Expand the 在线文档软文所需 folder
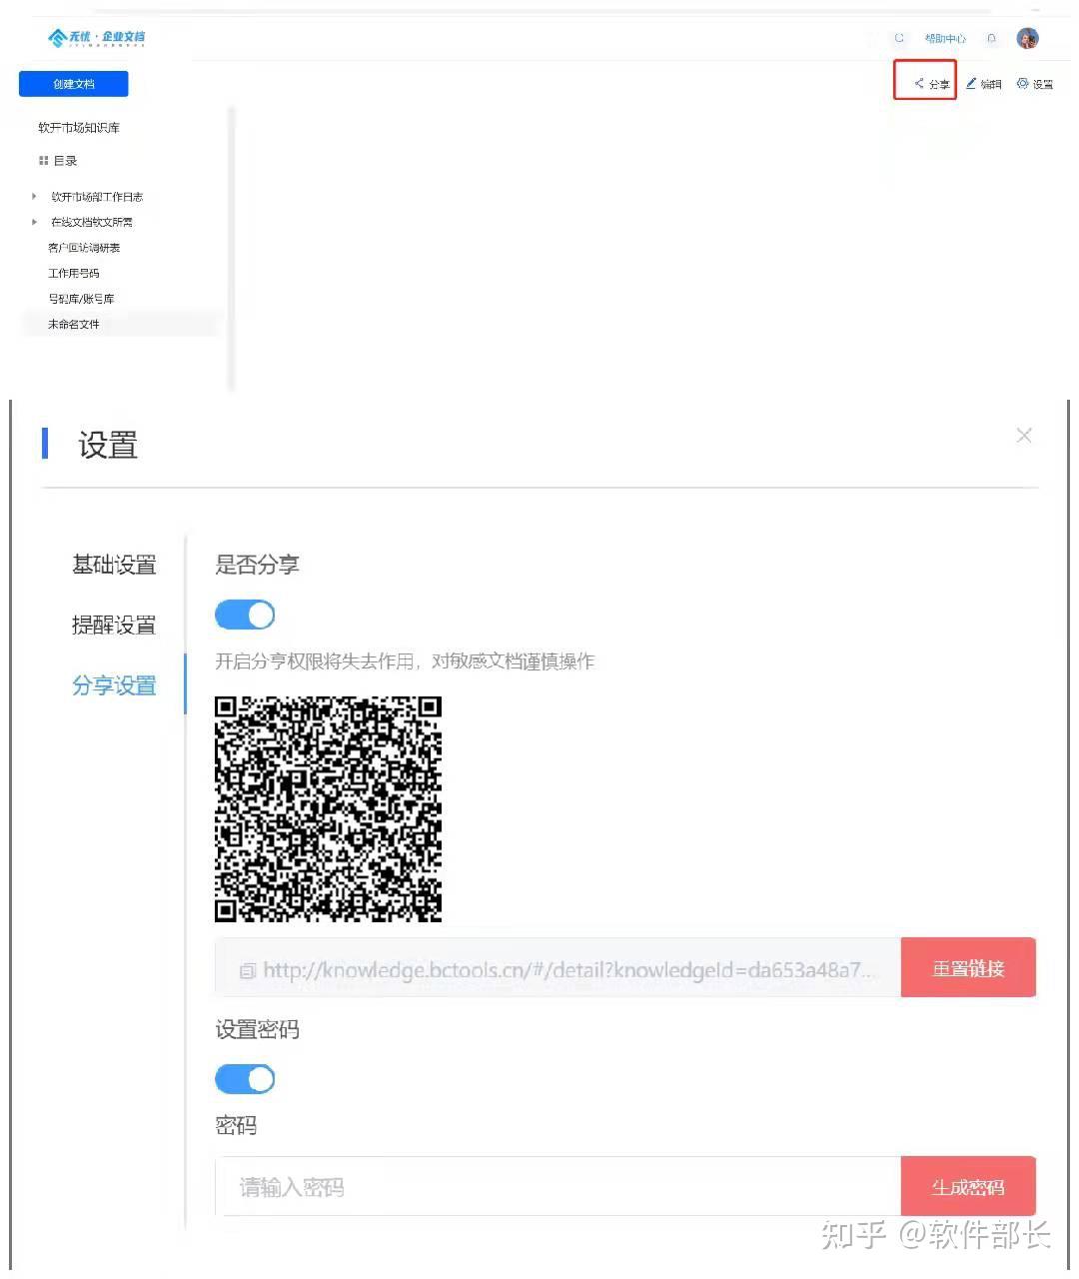This screenshot has height=1279, width=1079. (34, 222)
